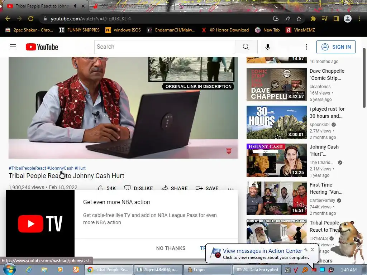Go back using the browser back arrow
Image resolution: width=367 pixels, height=275 pixels.
(8, 19)
